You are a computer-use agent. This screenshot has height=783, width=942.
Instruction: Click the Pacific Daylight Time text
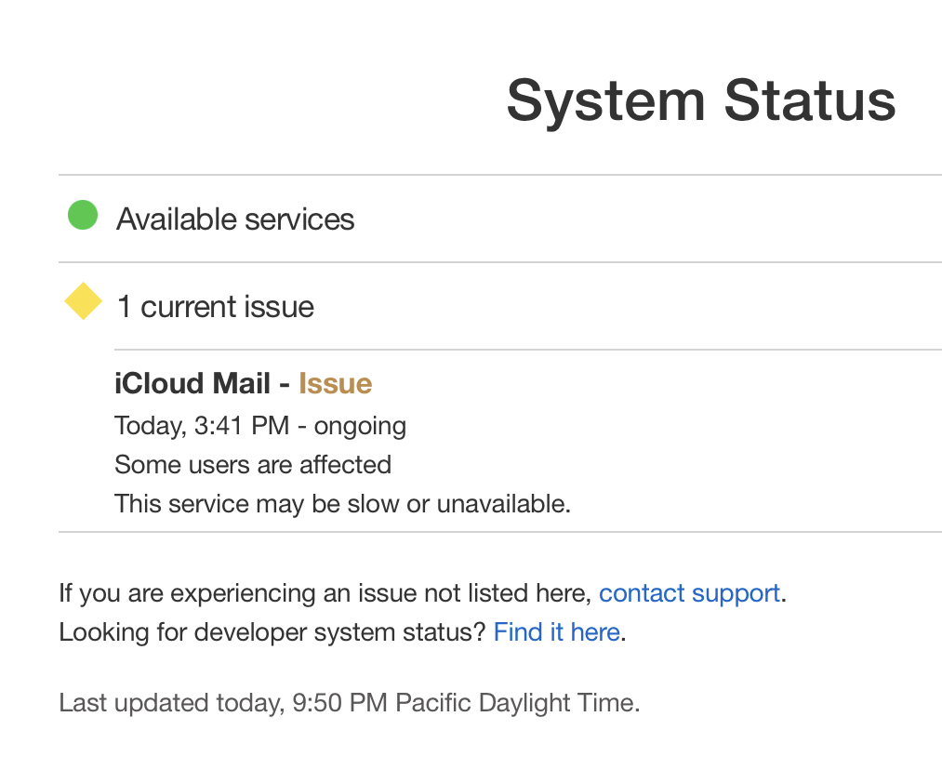point(517,702)
